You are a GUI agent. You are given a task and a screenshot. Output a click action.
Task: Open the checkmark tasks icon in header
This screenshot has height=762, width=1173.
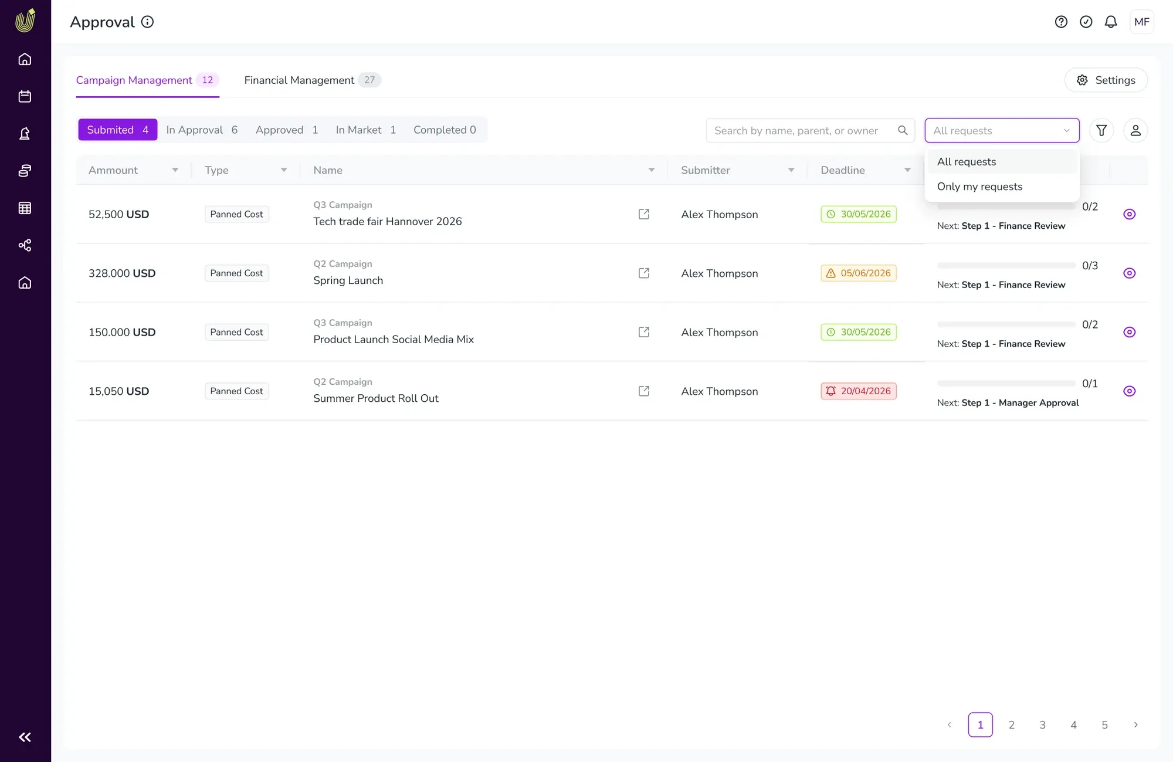tap(1086, 22)
